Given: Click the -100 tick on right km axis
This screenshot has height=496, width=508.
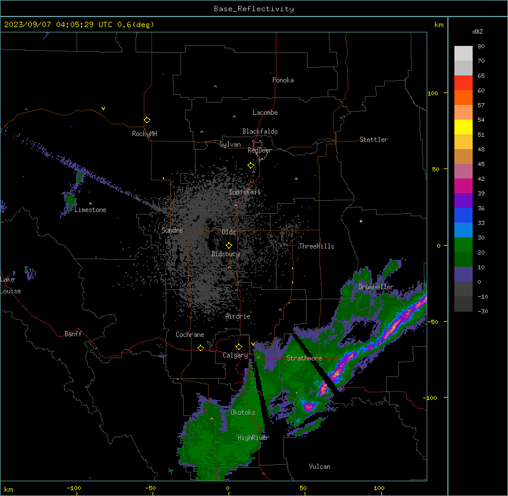Looking at the screenshot, I should point(431,398).
